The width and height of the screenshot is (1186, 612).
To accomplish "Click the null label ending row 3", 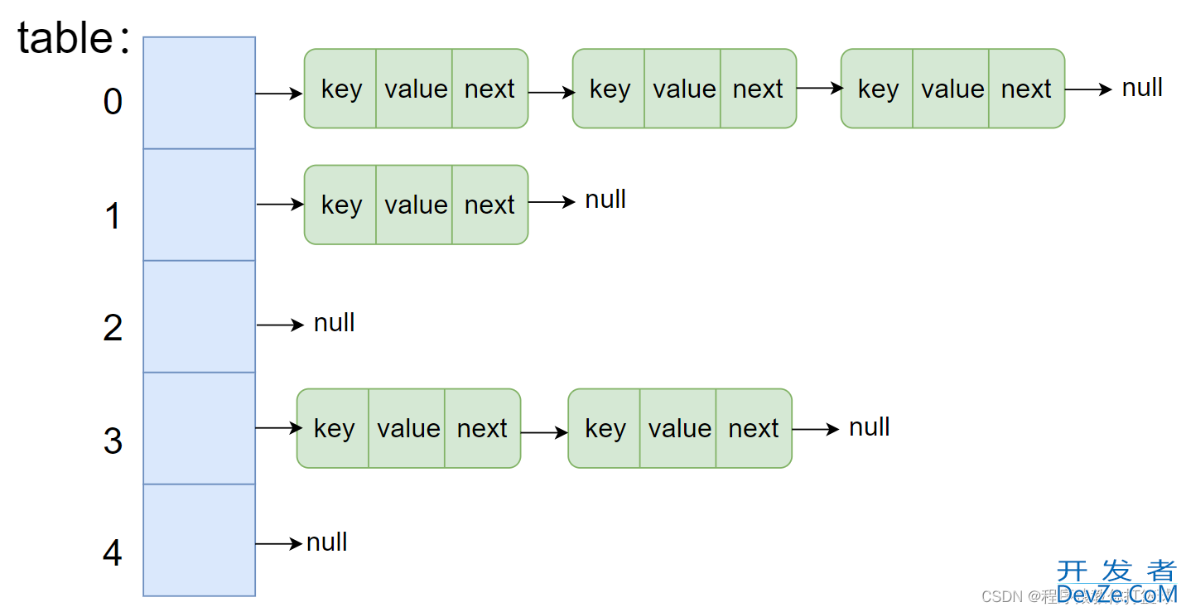I will tap(870, 427).
